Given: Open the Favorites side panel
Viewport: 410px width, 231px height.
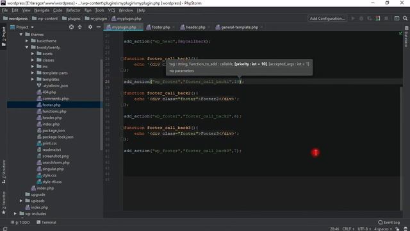Looking at the screenshot, I should tap(4, 203).
